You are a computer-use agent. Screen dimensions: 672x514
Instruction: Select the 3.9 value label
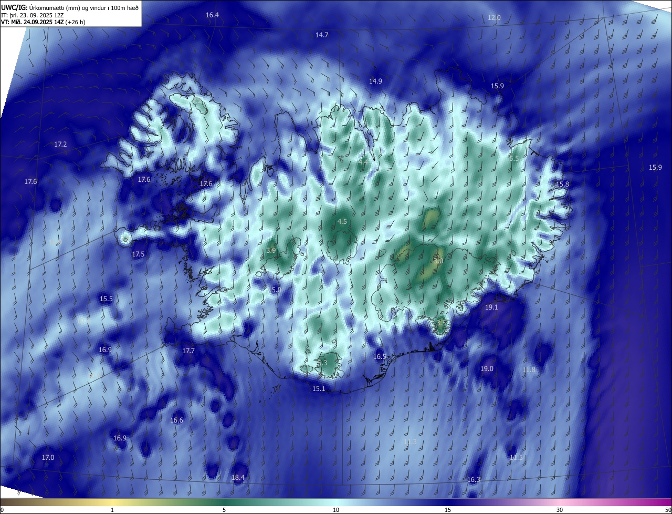271,251
